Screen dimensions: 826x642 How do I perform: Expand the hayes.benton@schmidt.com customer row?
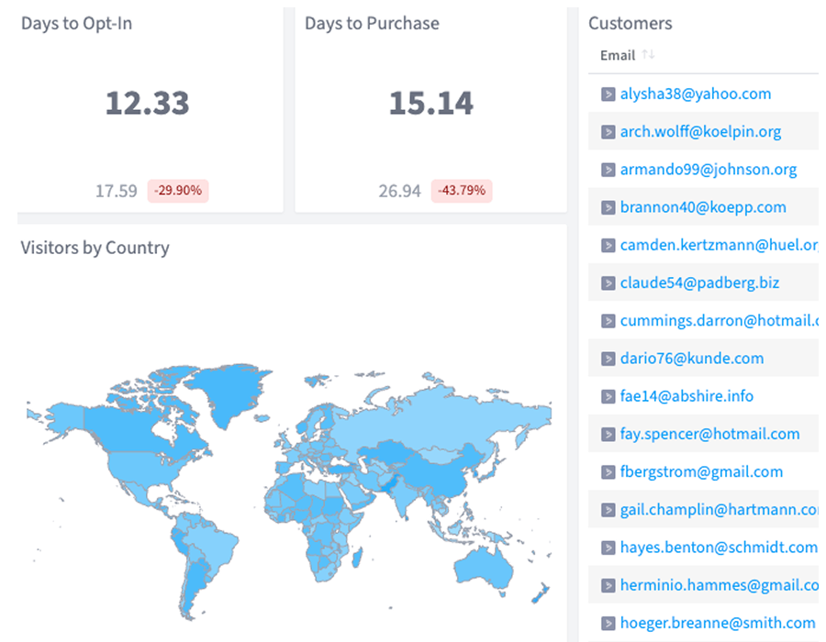(x=608, y=548)
